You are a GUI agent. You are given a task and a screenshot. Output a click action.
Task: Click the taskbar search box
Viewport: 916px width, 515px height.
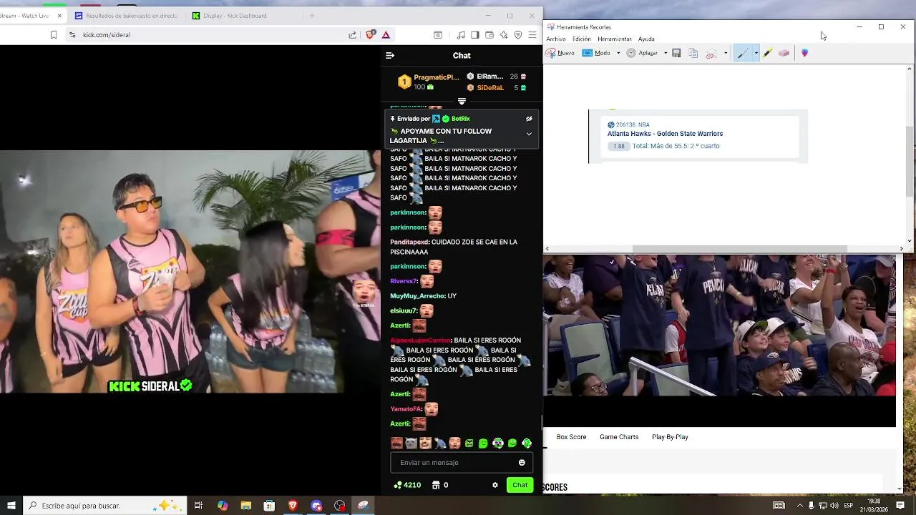(105, 506)
